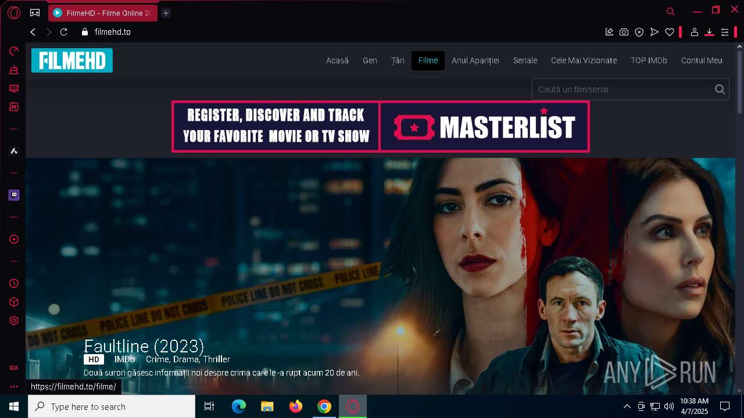
Task: Open the Gen menu
Action: [x=370, y=60]
